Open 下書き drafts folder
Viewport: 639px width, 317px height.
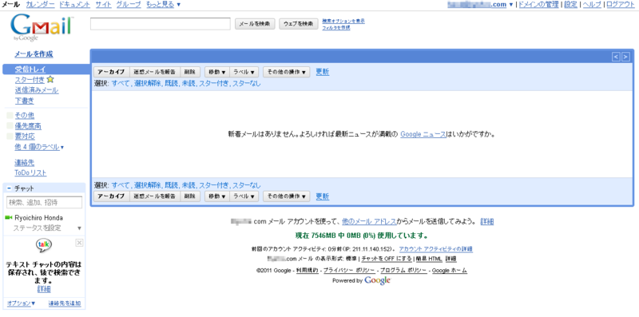[25, 101]
